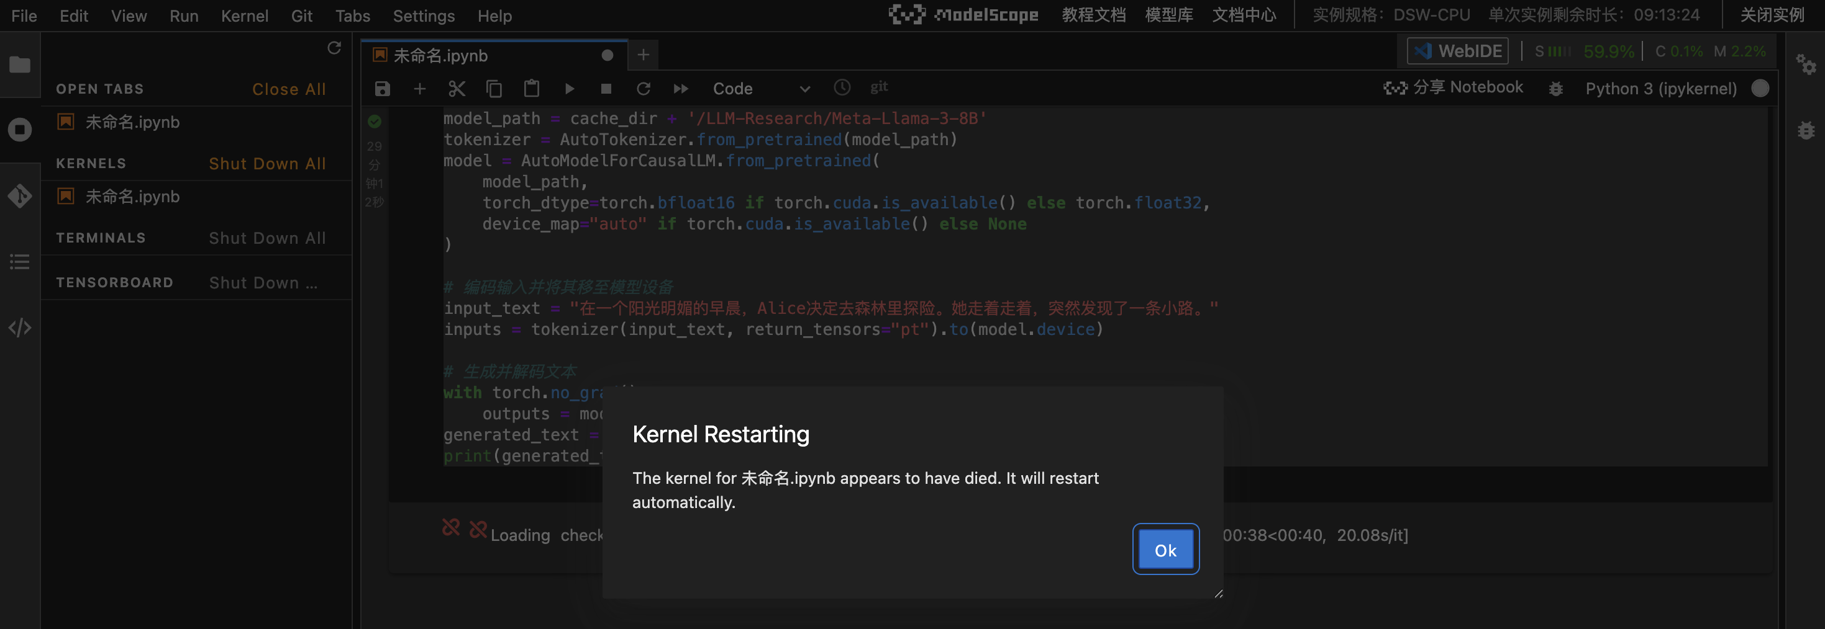Screen dimensions: 1825x629
Task: Run the selected cell
Action: tap(569, 89)
